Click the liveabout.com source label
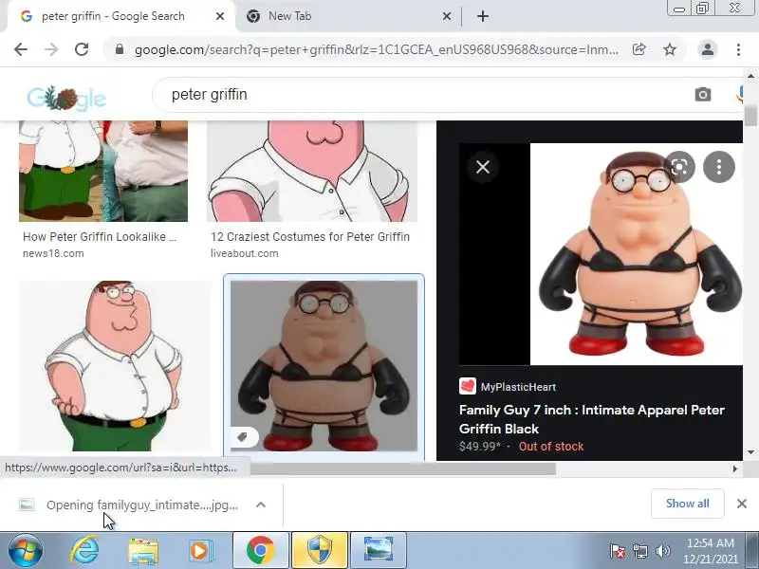 coord(244,253)
